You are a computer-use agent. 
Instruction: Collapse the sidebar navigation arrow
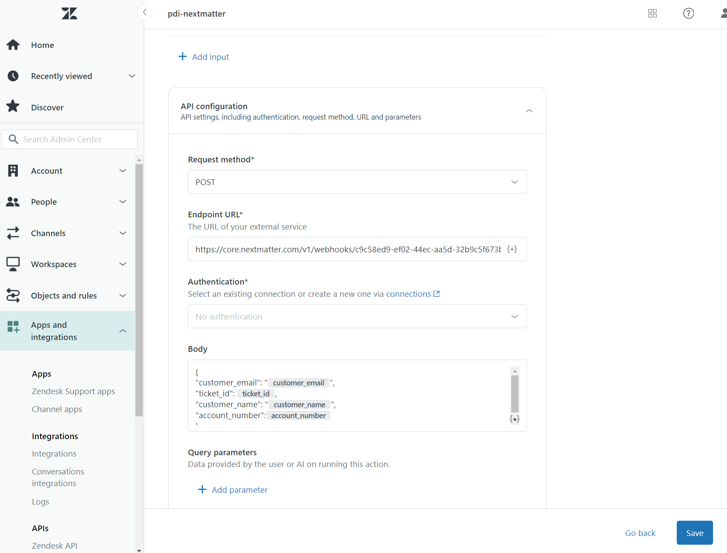pyautogui.click(x=145, y=13)
